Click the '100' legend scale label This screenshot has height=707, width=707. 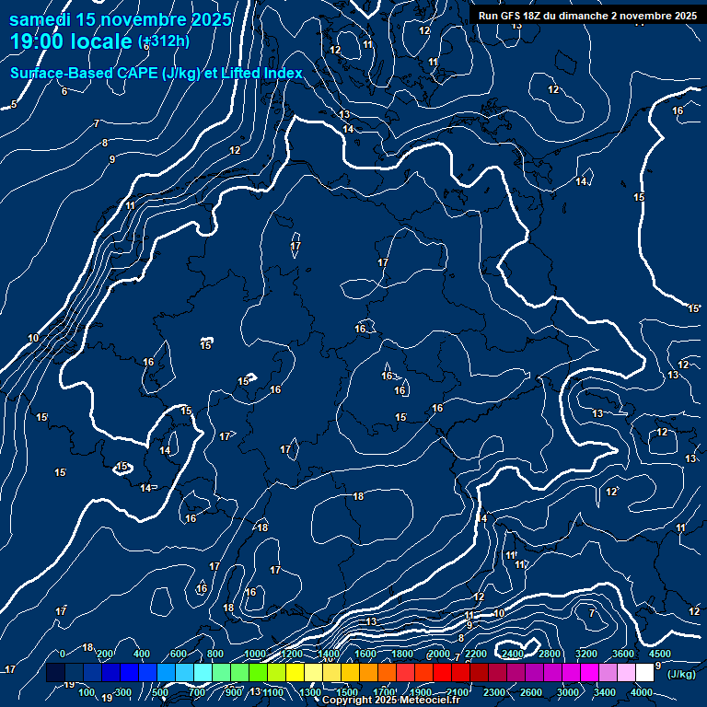pyautogui.click(x=87, y=692)
